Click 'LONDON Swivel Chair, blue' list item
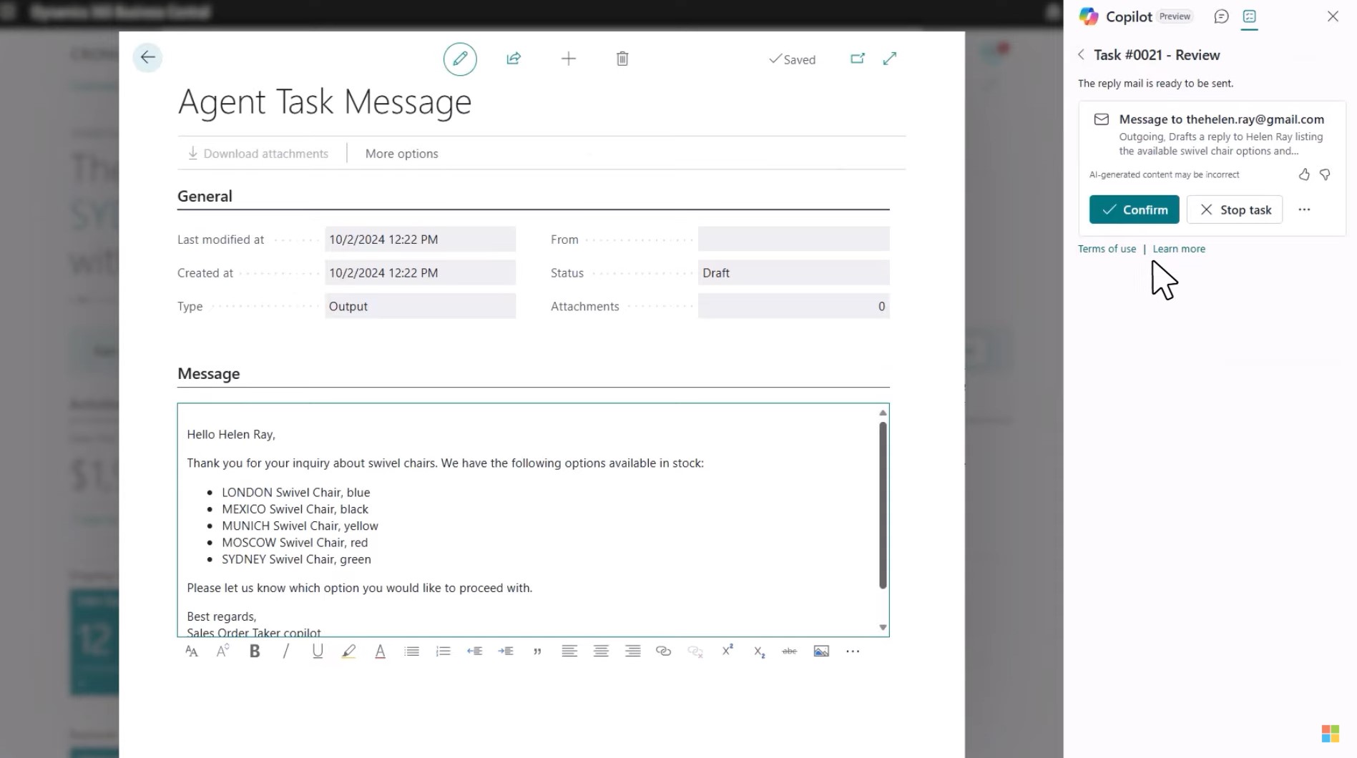The image size is (1357, 758). tap(295, 493)
